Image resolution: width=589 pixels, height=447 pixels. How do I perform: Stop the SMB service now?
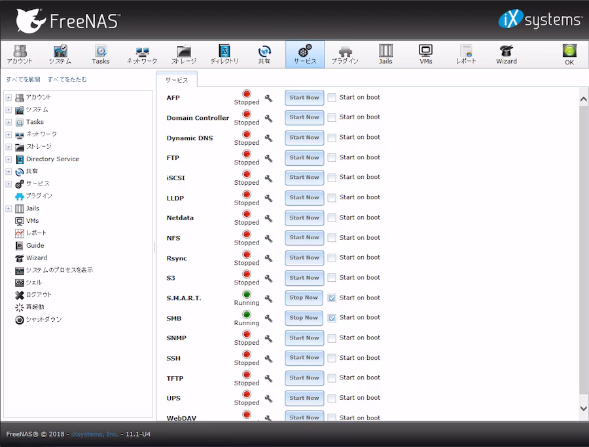(304, 318)
